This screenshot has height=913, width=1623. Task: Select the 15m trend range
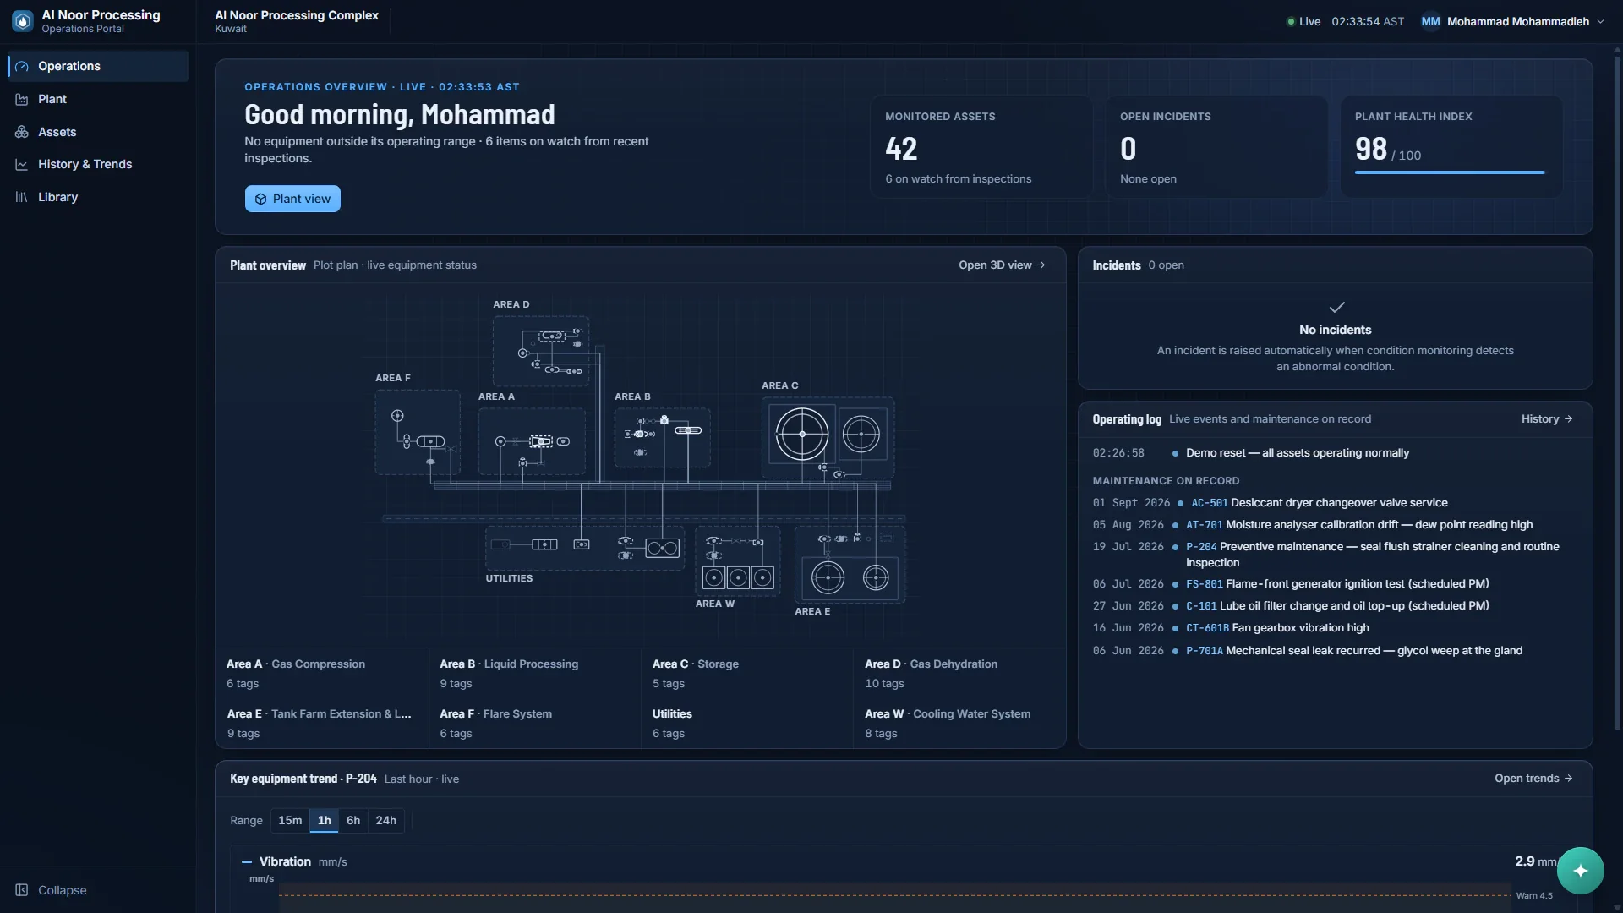tap(290, 821)
